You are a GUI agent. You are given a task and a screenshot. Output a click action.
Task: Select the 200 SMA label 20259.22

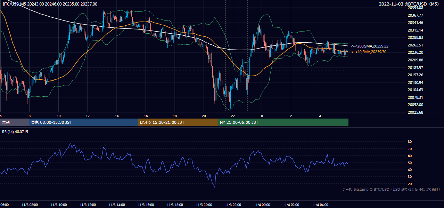(370, 46)
